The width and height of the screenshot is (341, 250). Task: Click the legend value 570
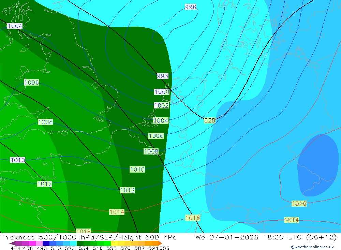point(125,248)
